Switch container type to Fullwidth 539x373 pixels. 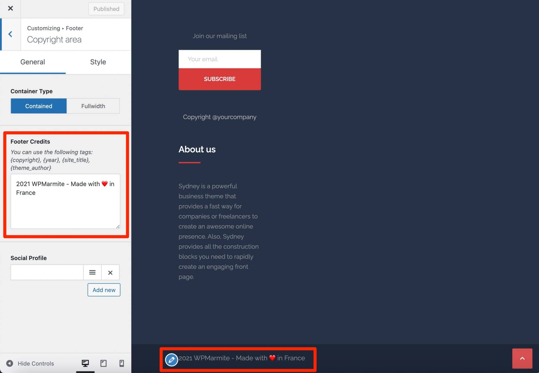coord(93,106)
